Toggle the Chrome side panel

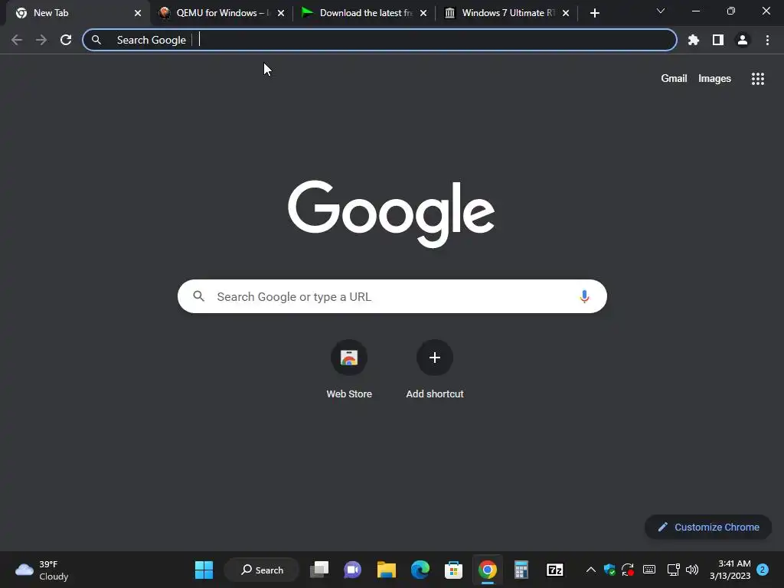tap(718, 40)
